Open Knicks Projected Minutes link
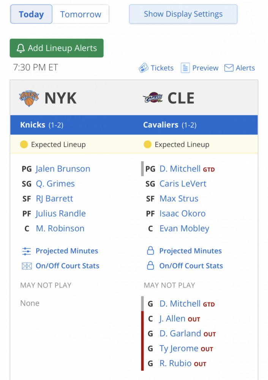Image resolution: width=268 pixels, height=380 pixels. point(67,251)
